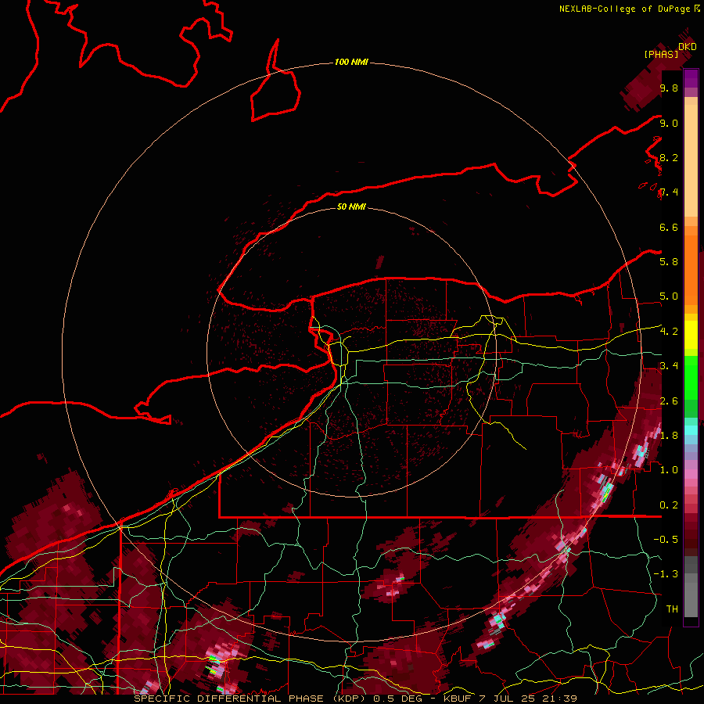Click the 100 NMI range ring label

(351, 62)
